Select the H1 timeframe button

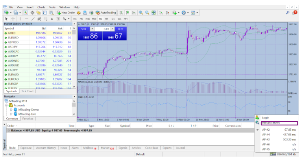point(100,19)
